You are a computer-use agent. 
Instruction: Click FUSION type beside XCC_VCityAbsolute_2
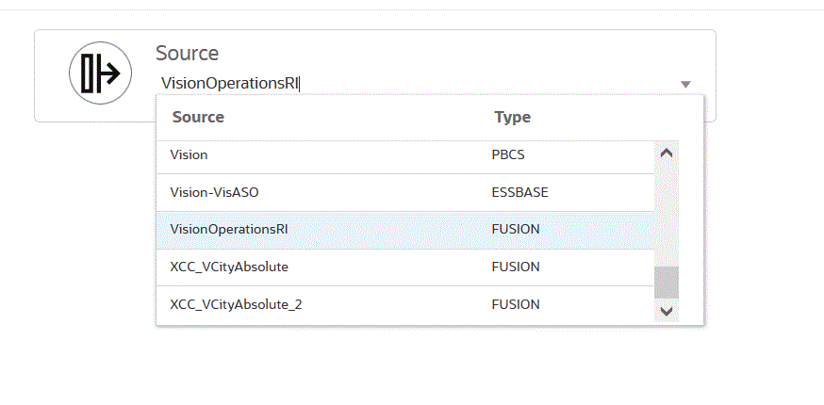tap(516, 305)
